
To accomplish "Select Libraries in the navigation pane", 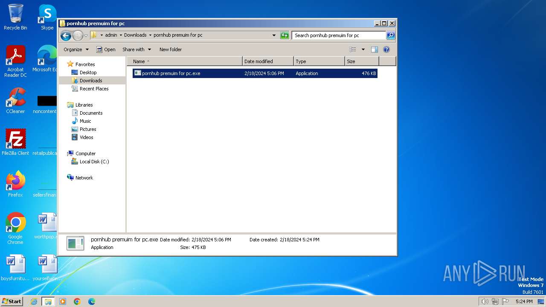I will 80,105.
